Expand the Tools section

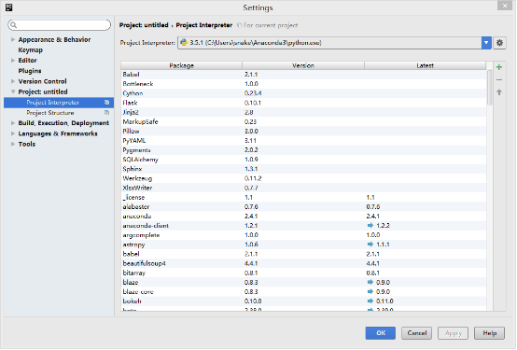coord(13,144)
